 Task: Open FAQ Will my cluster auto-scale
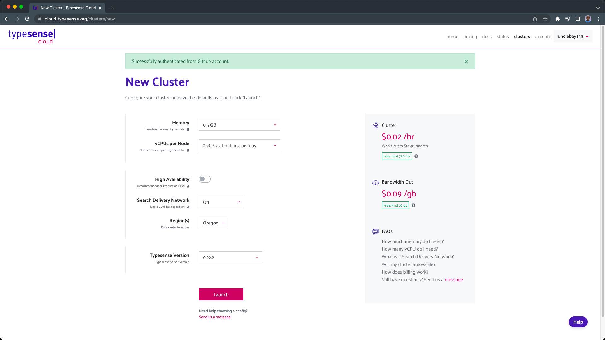[x=408, y=264]
